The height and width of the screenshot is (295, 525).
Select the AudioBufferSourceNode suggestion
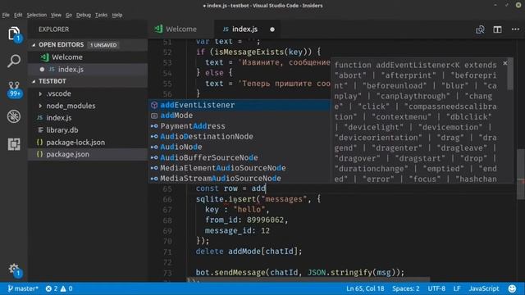coord(240,157)
